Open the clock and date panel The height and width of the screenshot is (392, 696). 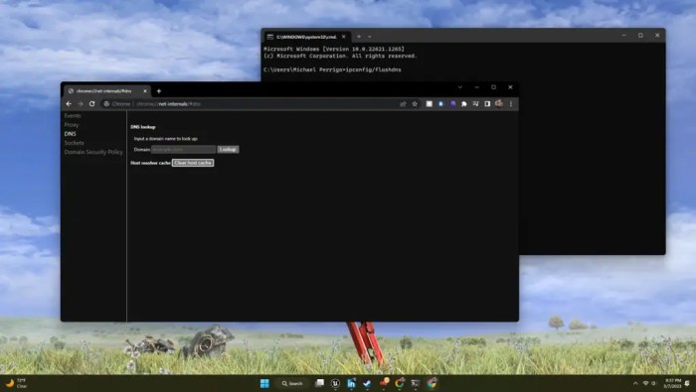pos(672,383)
